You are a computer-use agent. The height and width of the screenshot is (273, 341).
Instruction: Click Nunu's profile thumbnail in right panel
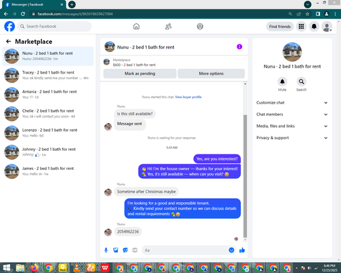pyautogui.click(x=292, y=52)
